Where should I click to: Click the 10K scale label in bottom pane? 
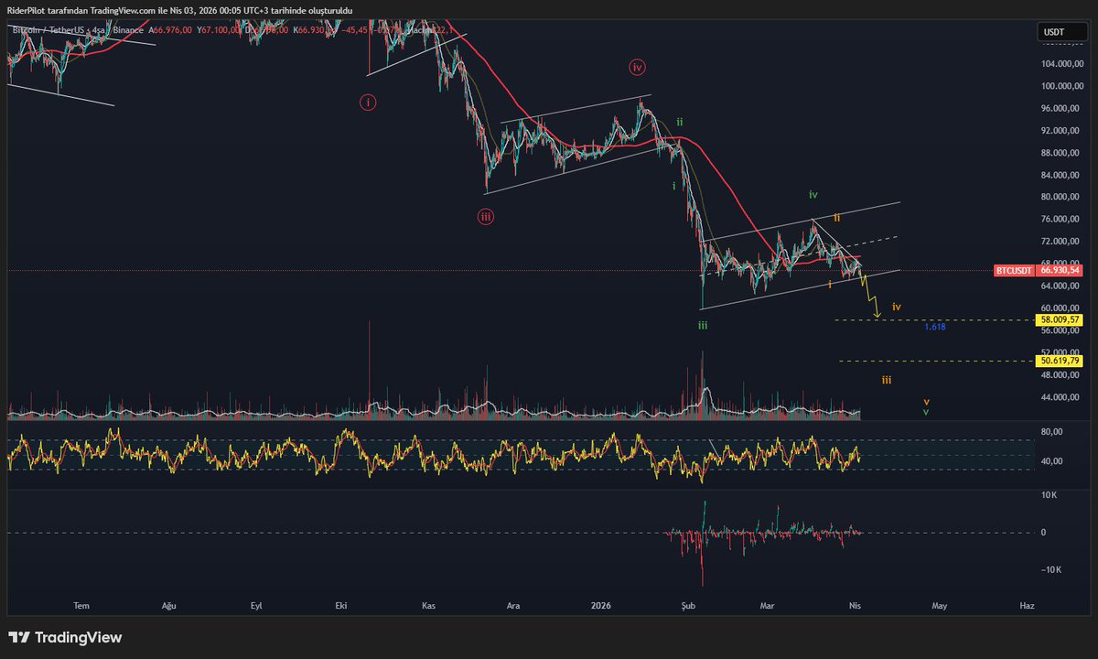[x=1050, y=495]
